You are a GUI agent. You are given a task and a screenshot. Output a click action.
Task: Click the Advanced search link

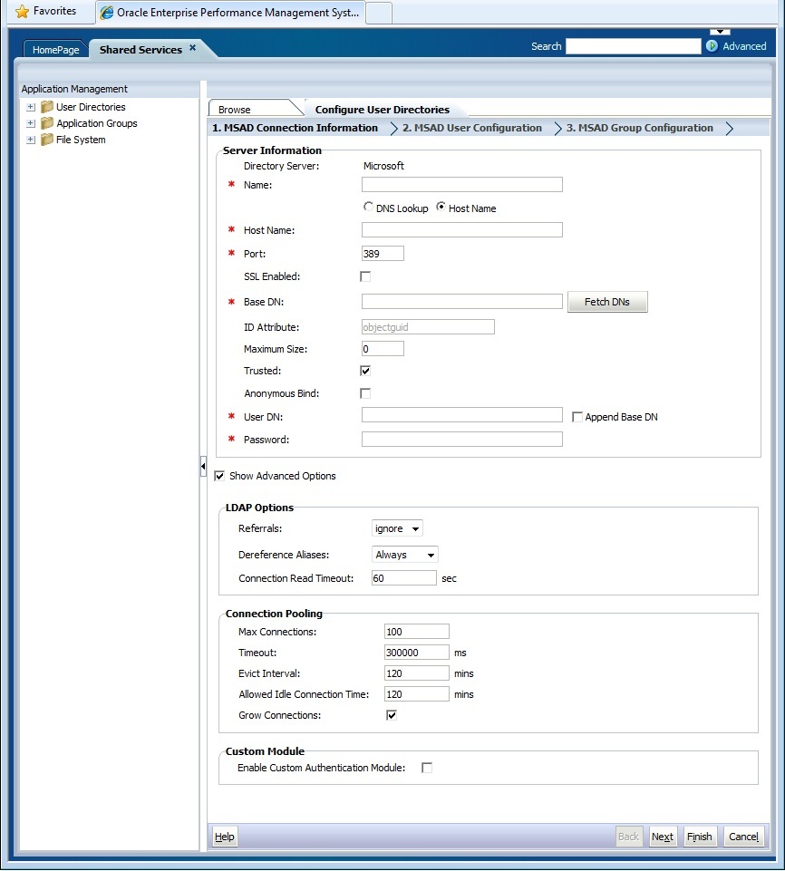pos(744,46)
